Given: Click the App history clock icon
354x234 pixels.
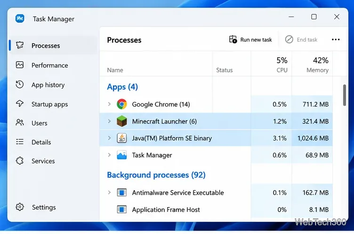Looking at the screenshot, I should pos(20,84).
